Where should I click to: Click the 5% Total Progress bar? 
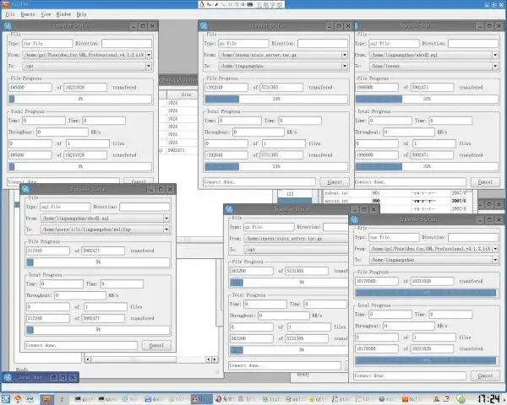click(98, 330)
